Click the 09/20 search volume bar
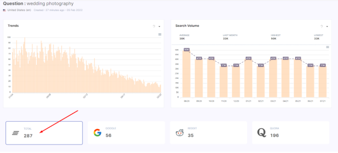Viewport: 338px width, 153px height. (199, 78)
